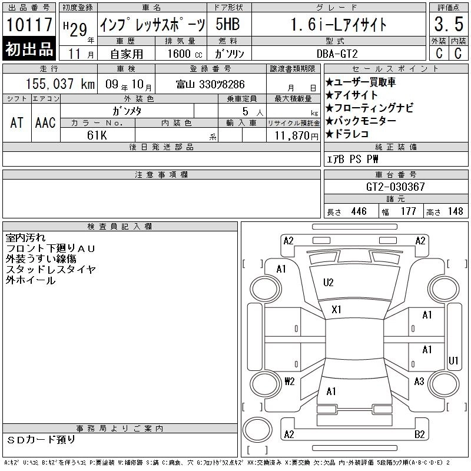
Task: Select the 初出品 first-listing badge
Action: [x=29, y=49]
